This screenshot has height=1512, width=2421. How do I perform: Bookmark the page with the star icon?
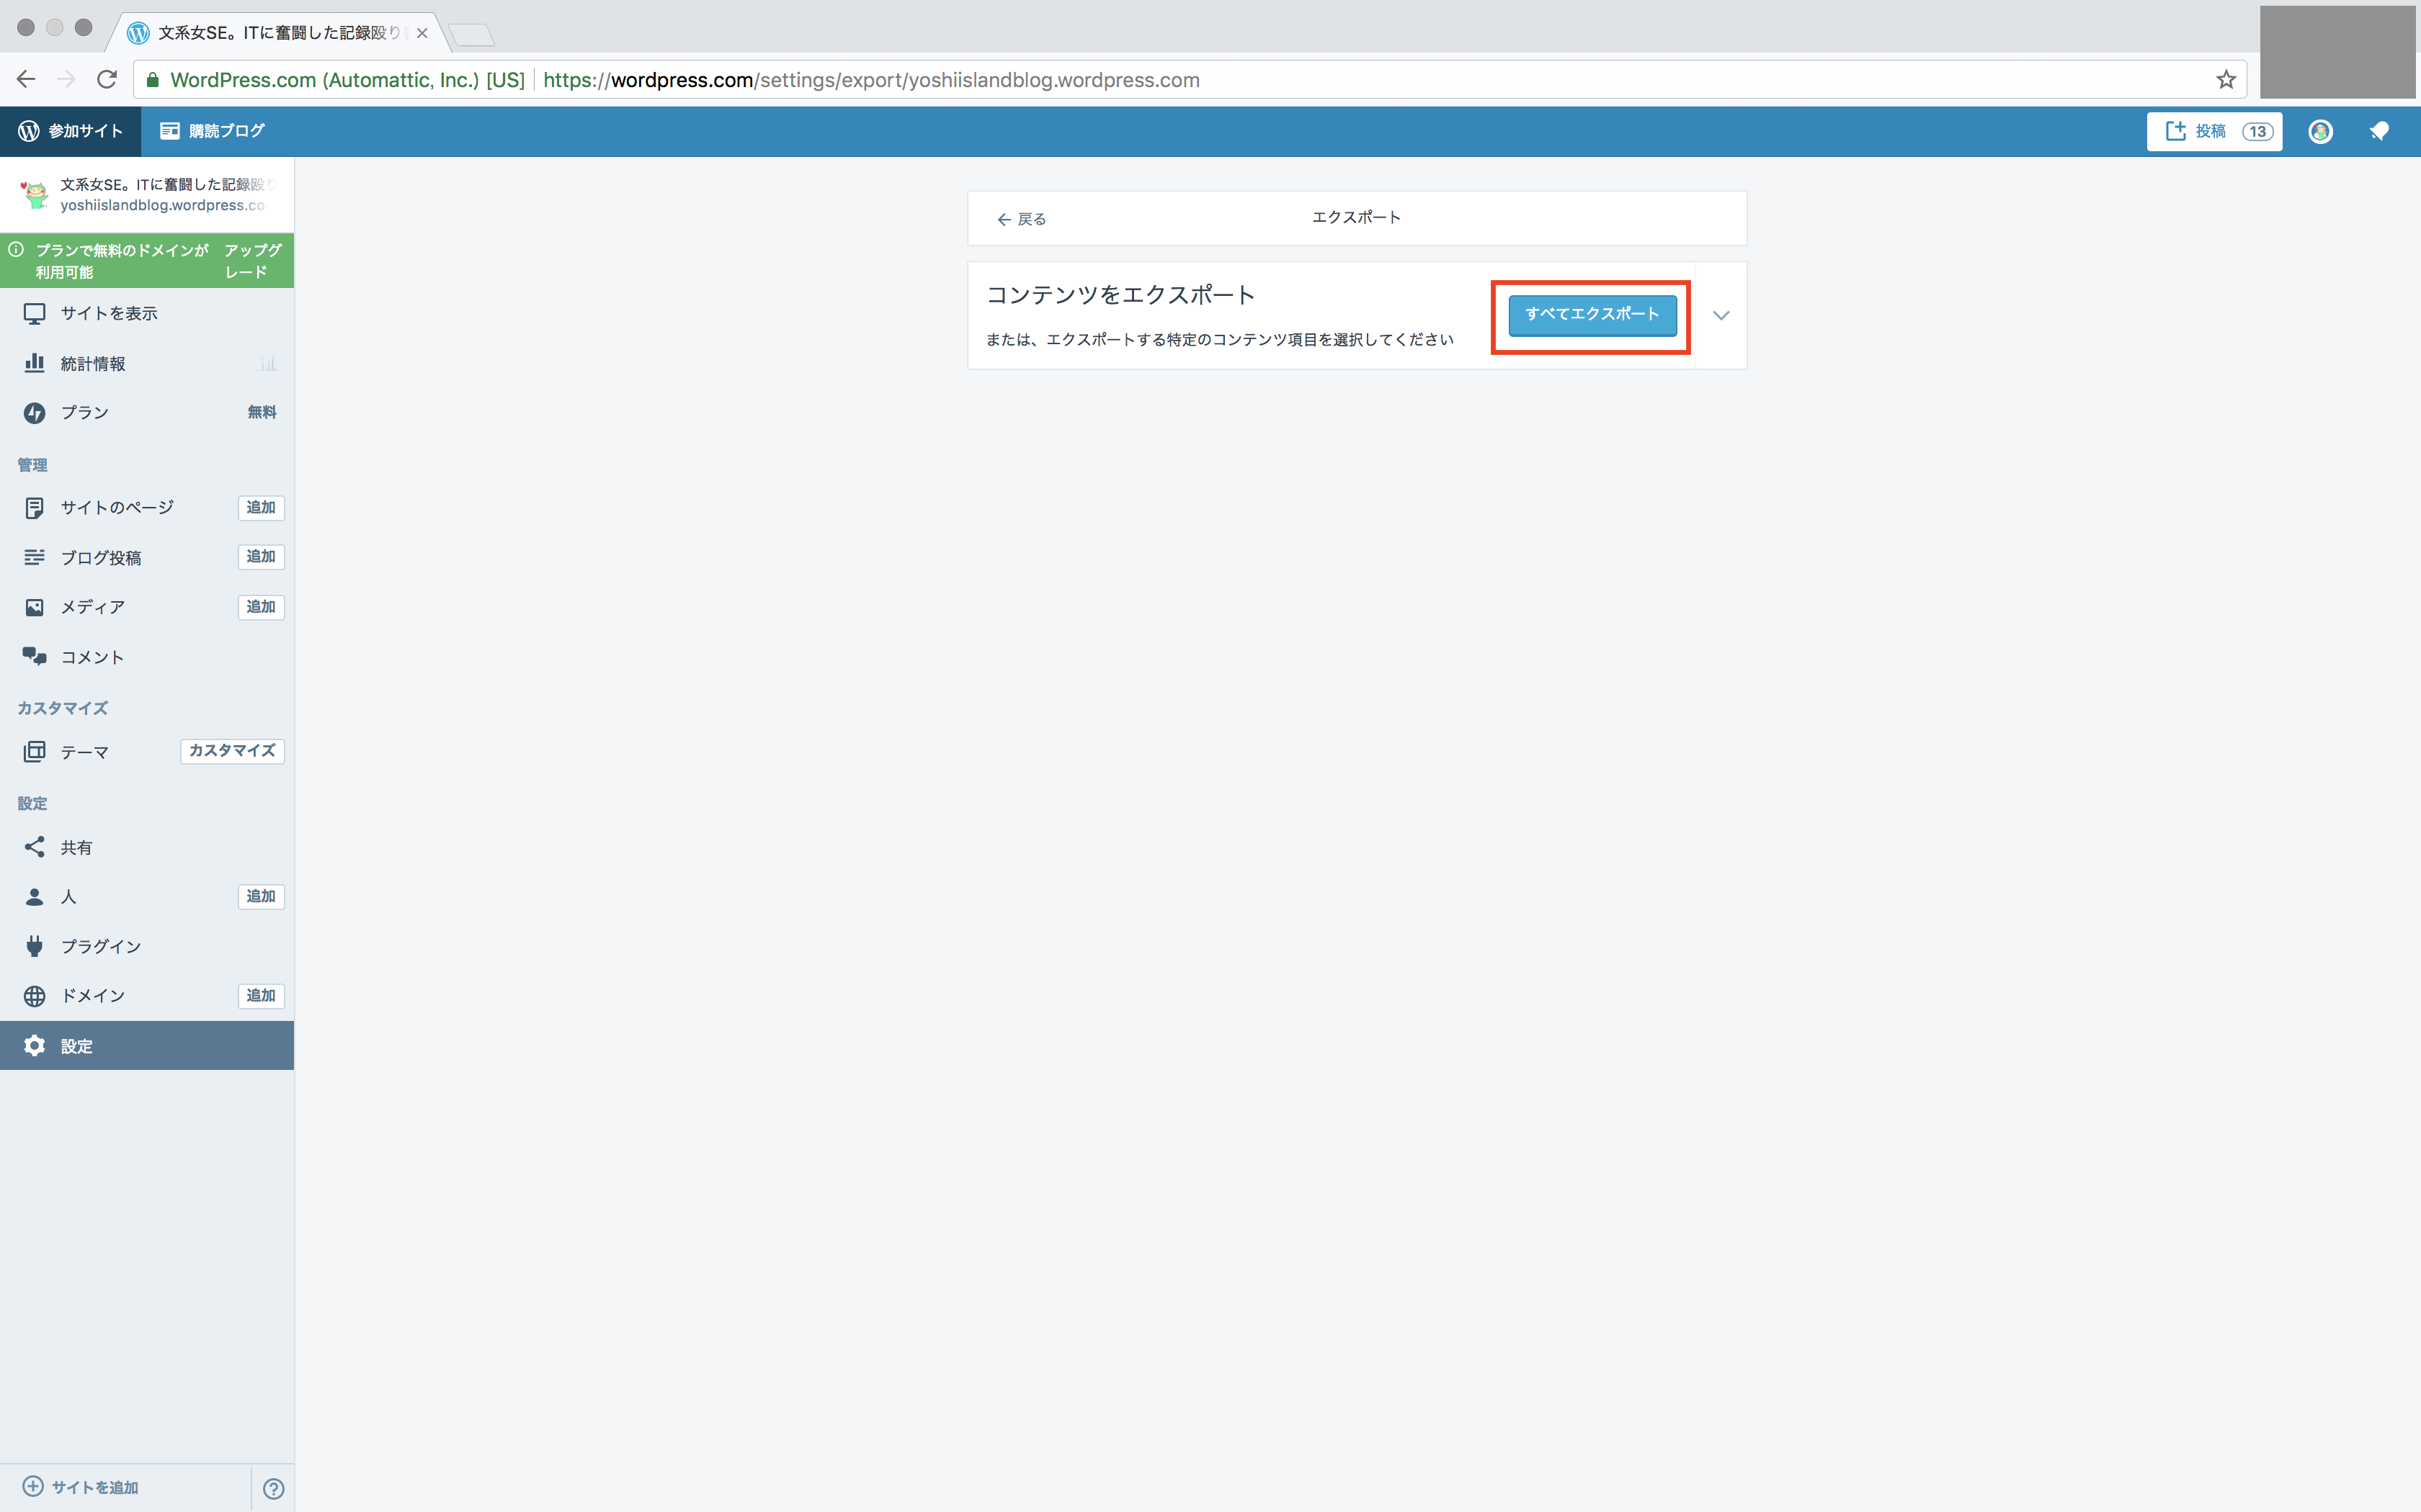[x=2225, y=79]
